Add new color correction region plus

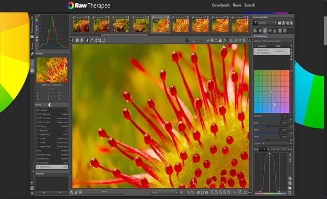tap(291, 46)
